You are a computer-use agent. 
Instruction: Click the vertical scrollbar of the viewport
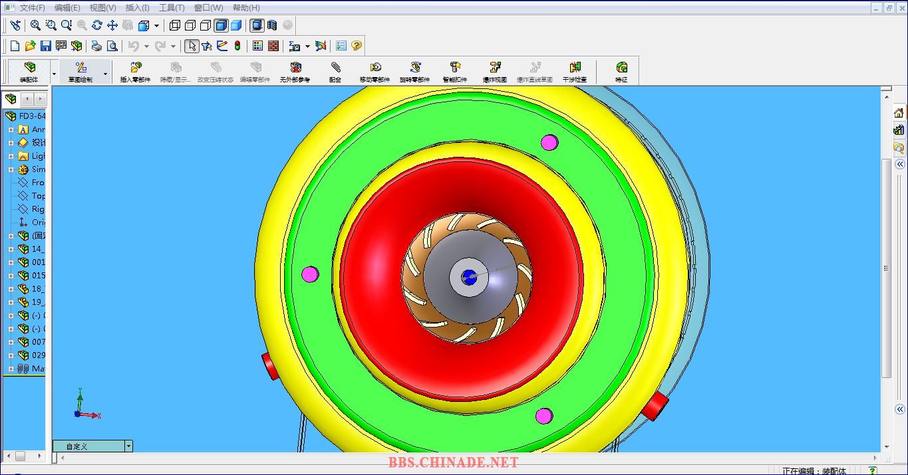pos(886,268)
